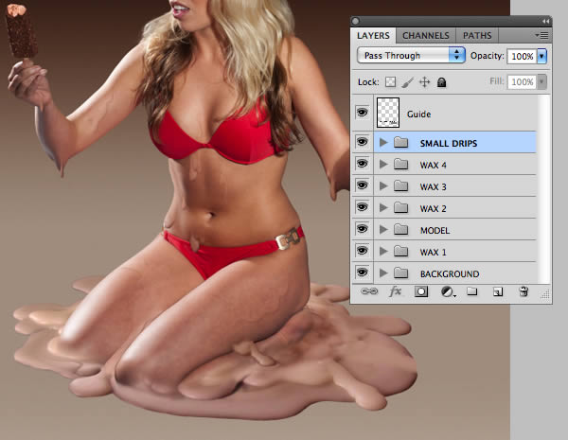Screen dimensions: 568x440
Task: Click the link layers icon
Action: (369, 291)
